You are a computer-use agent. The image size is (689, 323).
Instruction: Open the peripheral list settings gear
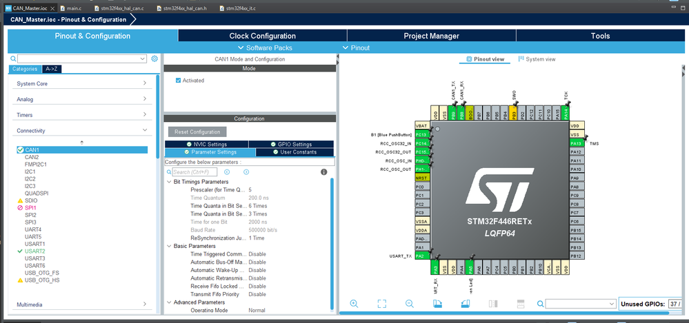pos(154,59)
